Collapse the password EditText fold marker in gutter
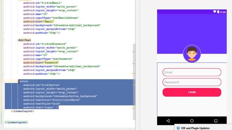 (3, 40)
